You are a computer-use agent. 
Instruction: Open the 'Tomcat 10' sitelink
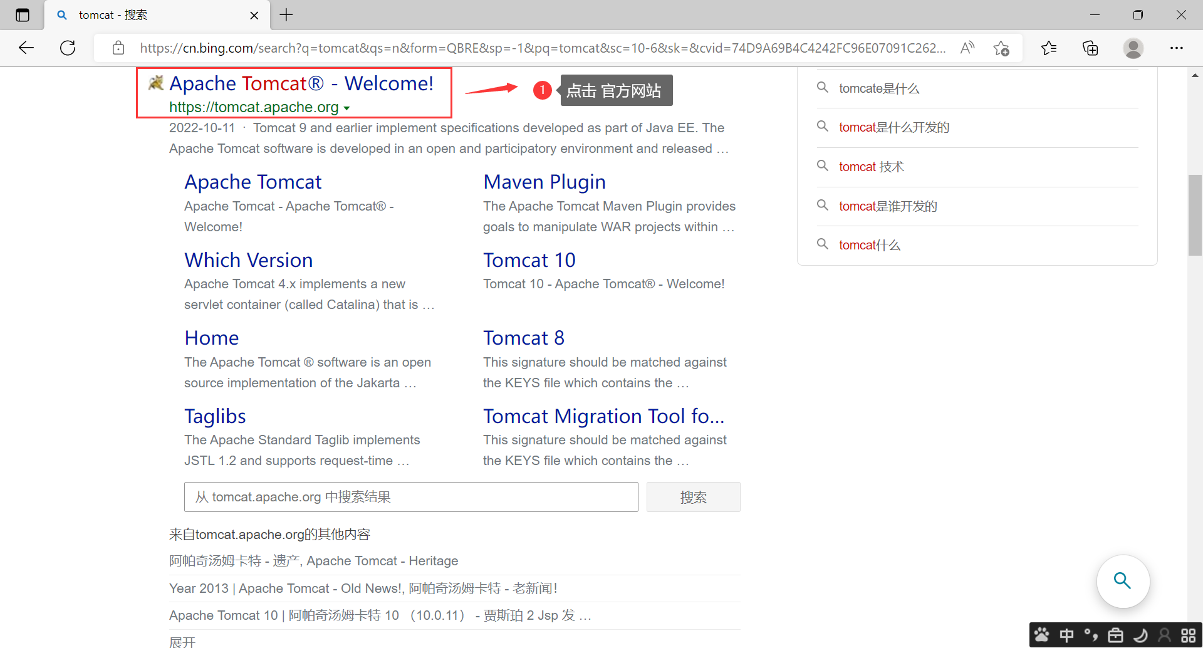(529, 260)
